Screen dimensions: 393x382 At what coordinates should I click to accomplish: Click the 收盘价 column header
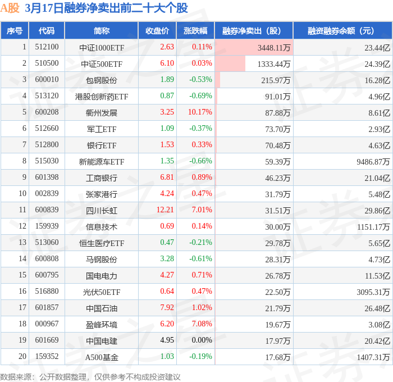point(157,31)
